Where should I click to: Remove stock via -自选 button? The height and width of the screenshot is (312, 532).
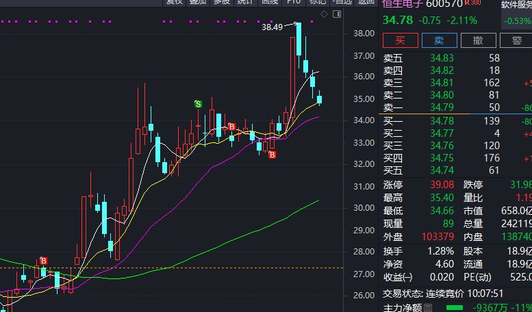tap(342, 1)
